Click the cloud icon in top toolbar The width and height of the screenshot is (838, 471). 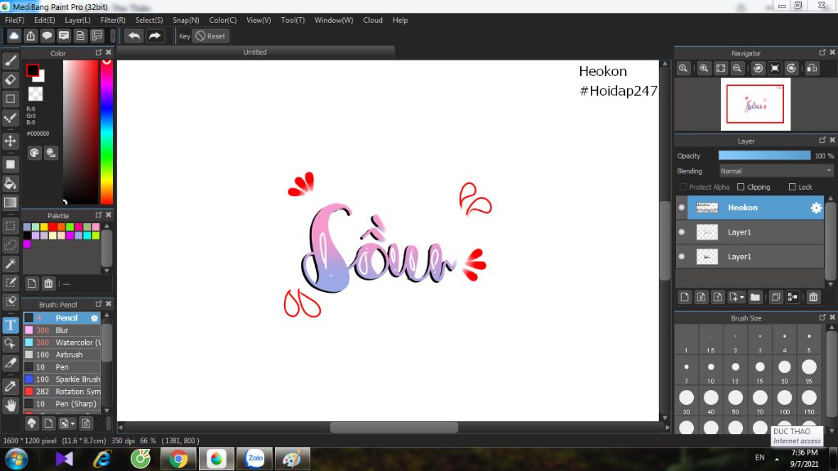point(14,36)
